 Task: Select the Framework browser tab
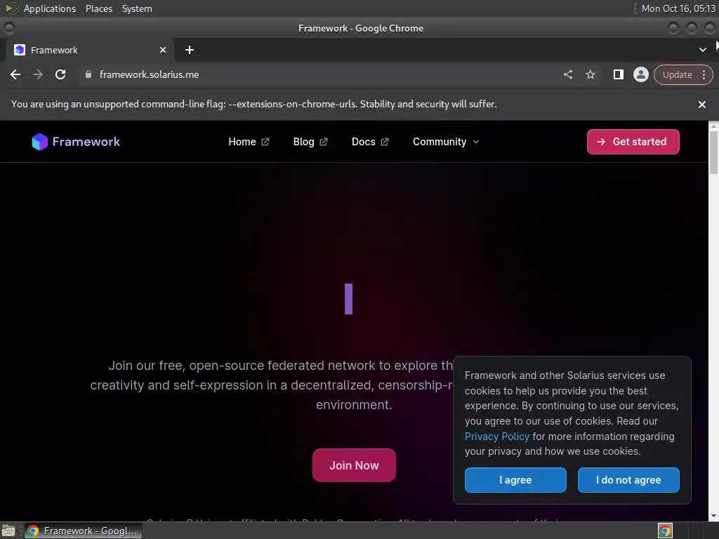(x=89, y=50)
